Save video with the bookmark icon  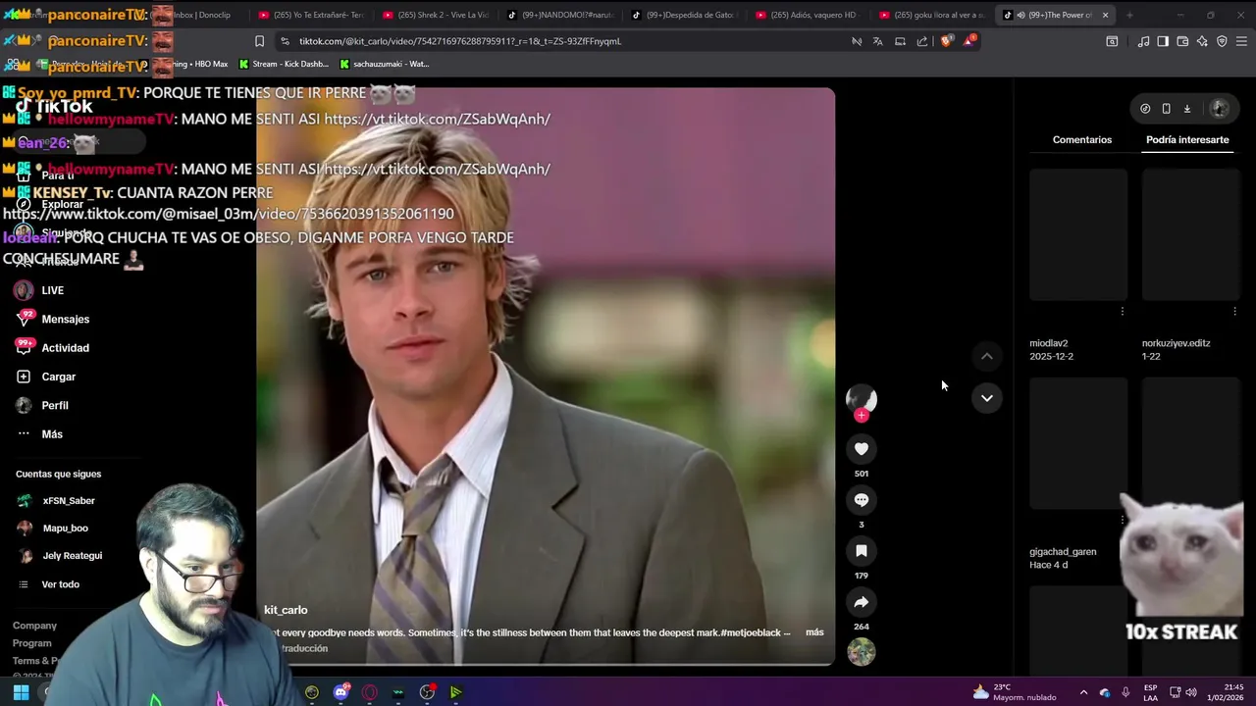[x=861, y=551]
